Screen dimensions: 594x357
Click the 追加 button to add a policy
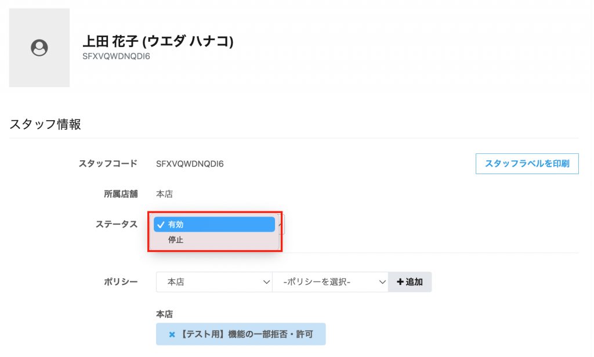click(x=410, y=282)
